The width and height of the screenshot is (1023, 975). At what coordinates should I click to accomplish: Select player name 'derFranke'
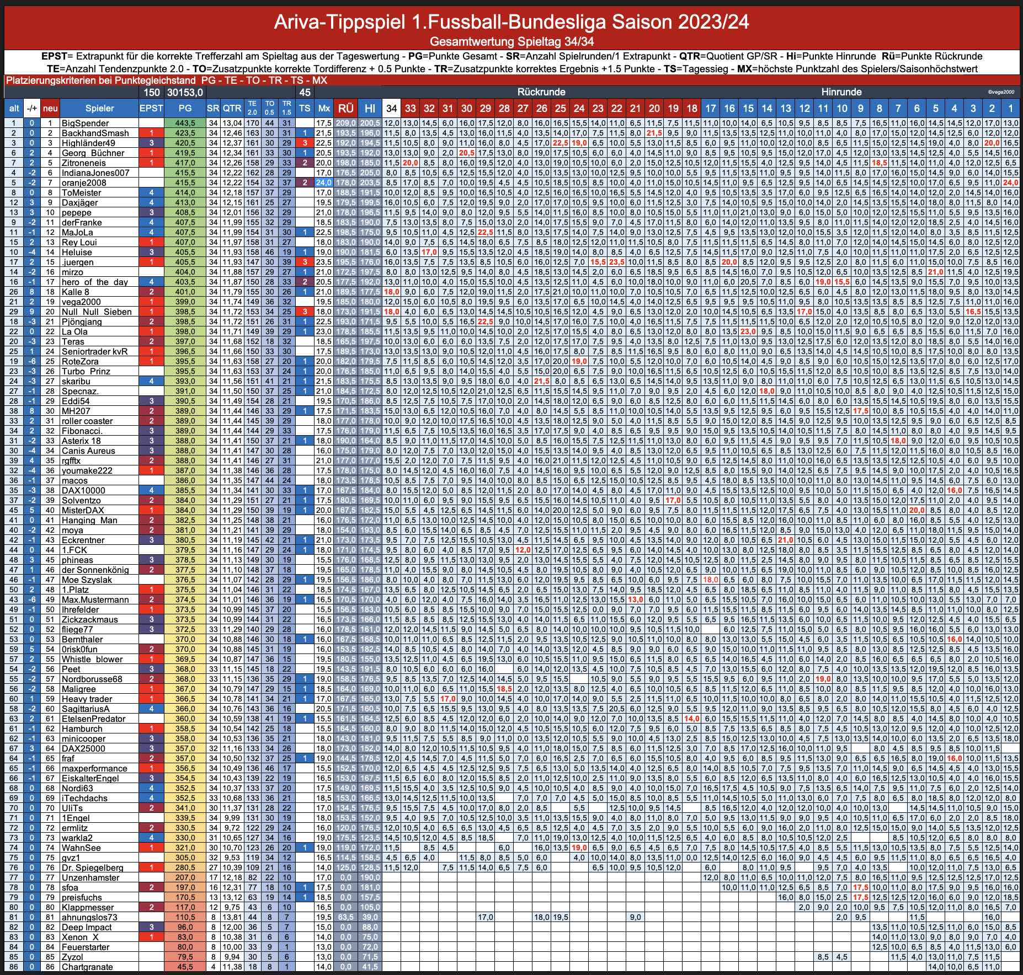tap(81, 222)
